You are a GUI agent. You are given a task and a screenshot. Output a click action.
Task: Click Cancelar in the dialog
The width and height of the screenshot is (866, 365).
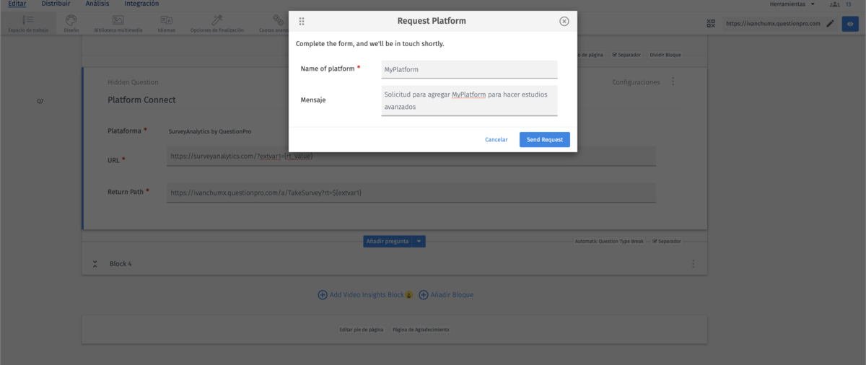(496, 140)
